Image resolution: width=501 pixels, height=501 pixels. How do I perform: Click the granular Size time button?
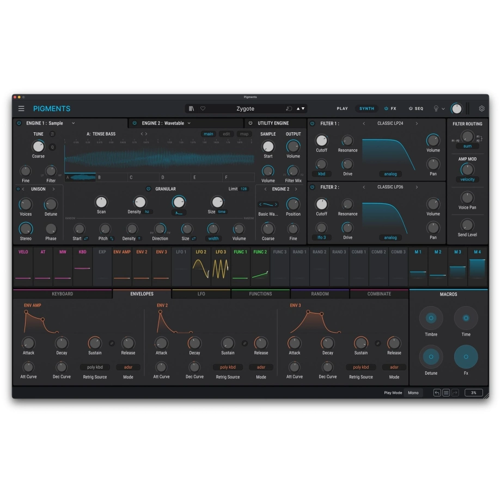tap(222, 211)
